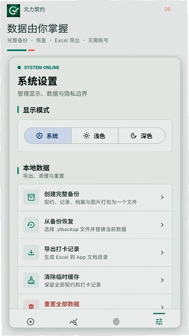Click the broom icon for 清除临时缓存
Image resolution: width=189 pixels, height=336 pixels.
(x=31, y=280)
